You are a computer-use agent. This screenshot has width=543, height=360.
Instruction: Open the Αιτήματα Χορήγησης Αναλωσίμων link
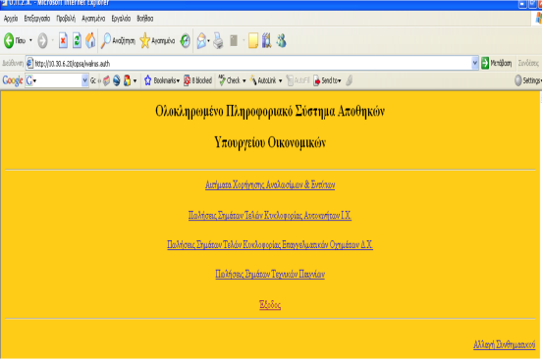(x=270, y=184)
